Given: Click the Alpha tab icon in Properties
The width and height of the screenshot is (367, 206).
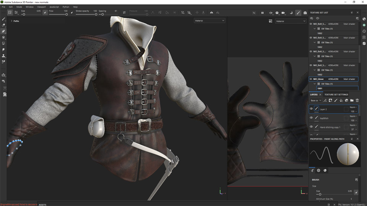Looking at the screenshot, I should (318, 170).
